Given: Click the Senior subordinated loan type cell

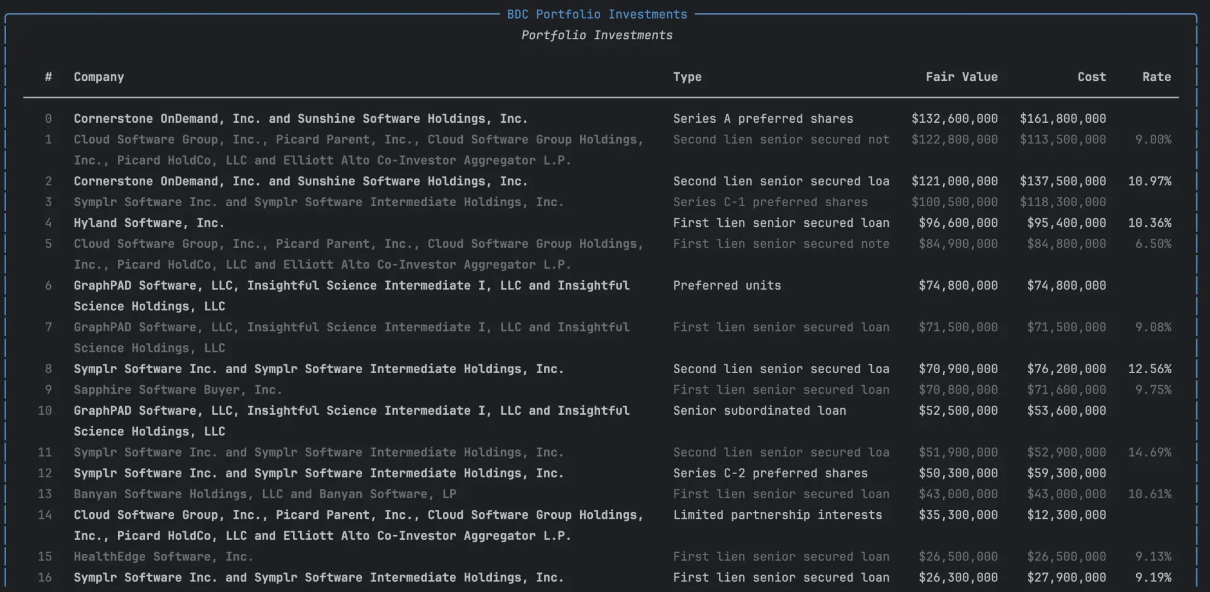Looking at the screenshot, I should coord(759,411).
